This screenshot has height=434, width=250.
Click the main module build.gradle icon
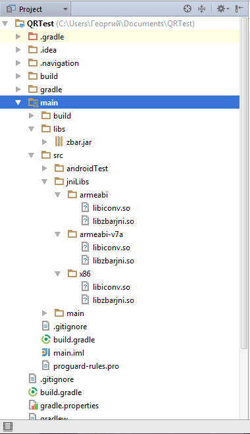click(46, 340)
